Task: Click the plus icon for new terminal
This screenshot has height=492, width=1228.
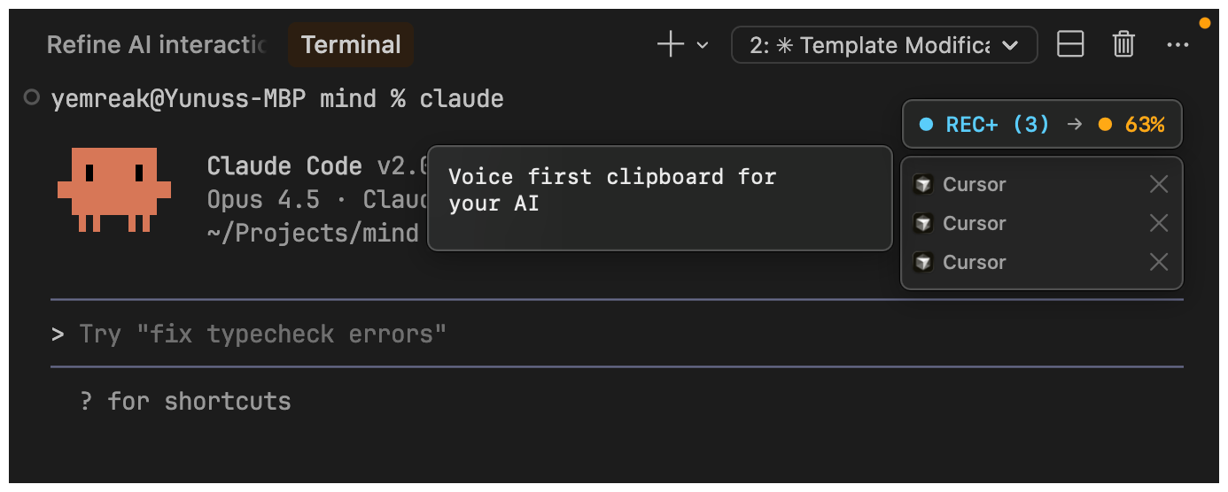Action: [x=671, y=45]
